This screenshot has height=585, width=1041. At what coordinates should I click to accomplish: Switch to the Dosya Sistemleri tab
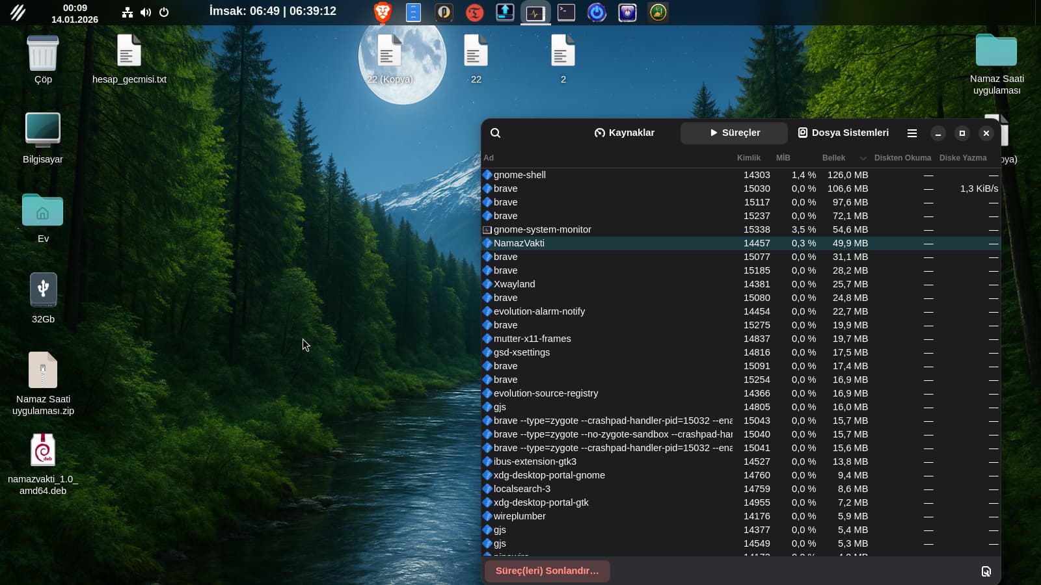(843, 133)
